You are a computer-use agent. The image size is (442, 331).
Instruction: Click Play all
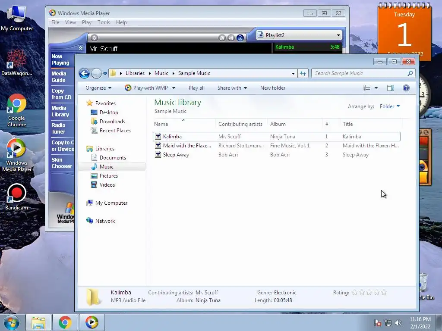(196, 88)
